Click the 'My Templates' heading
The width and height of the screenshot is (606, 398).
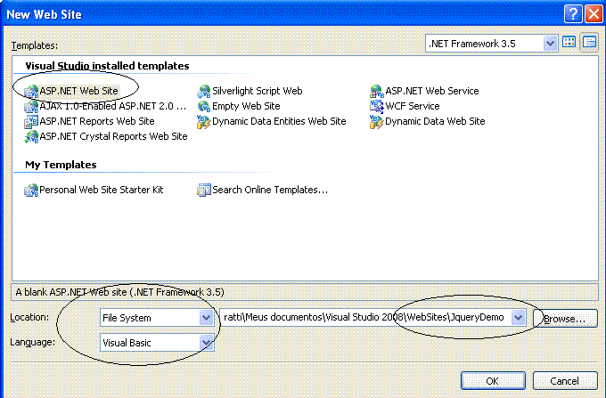[61, 165]
